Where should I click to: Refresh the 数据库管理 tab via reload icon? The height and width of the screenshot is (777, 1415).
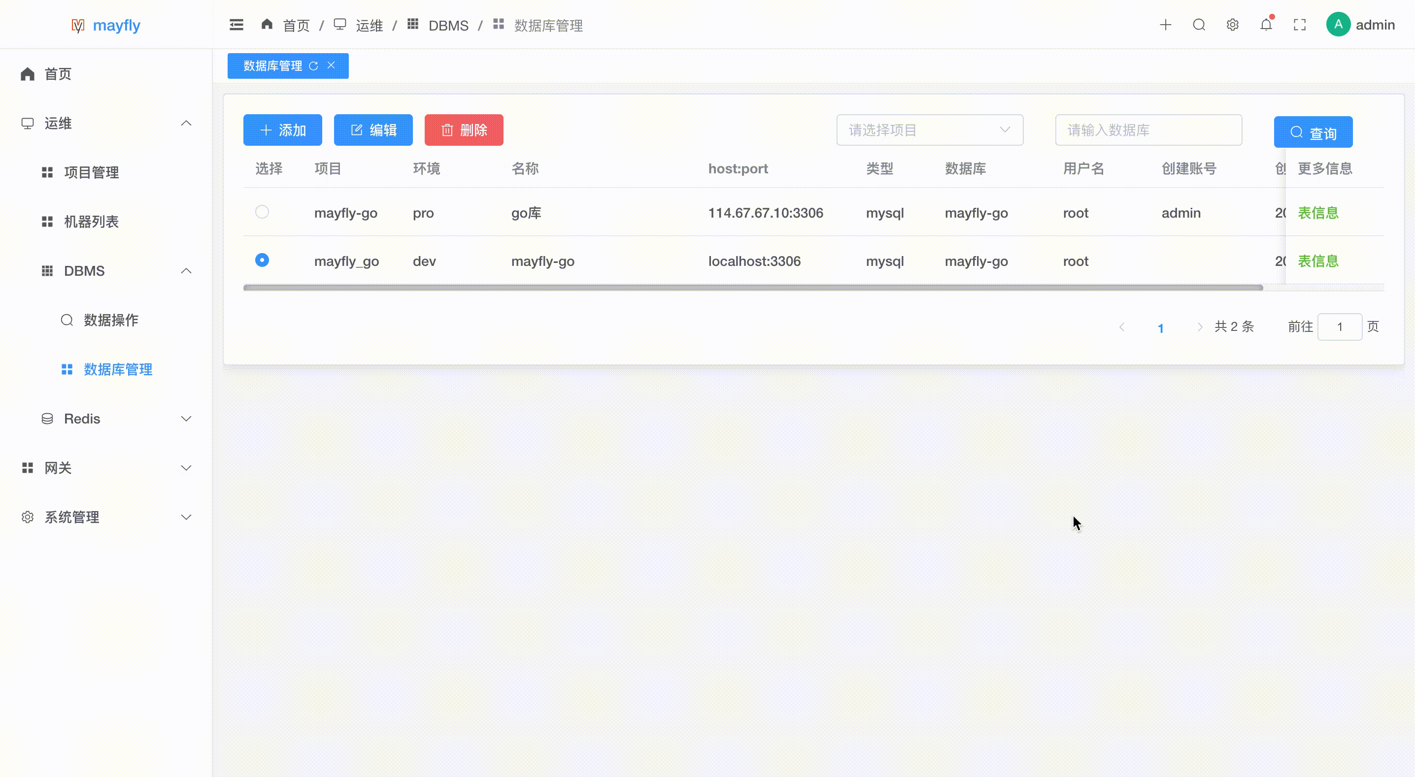(x=314, y=66)
